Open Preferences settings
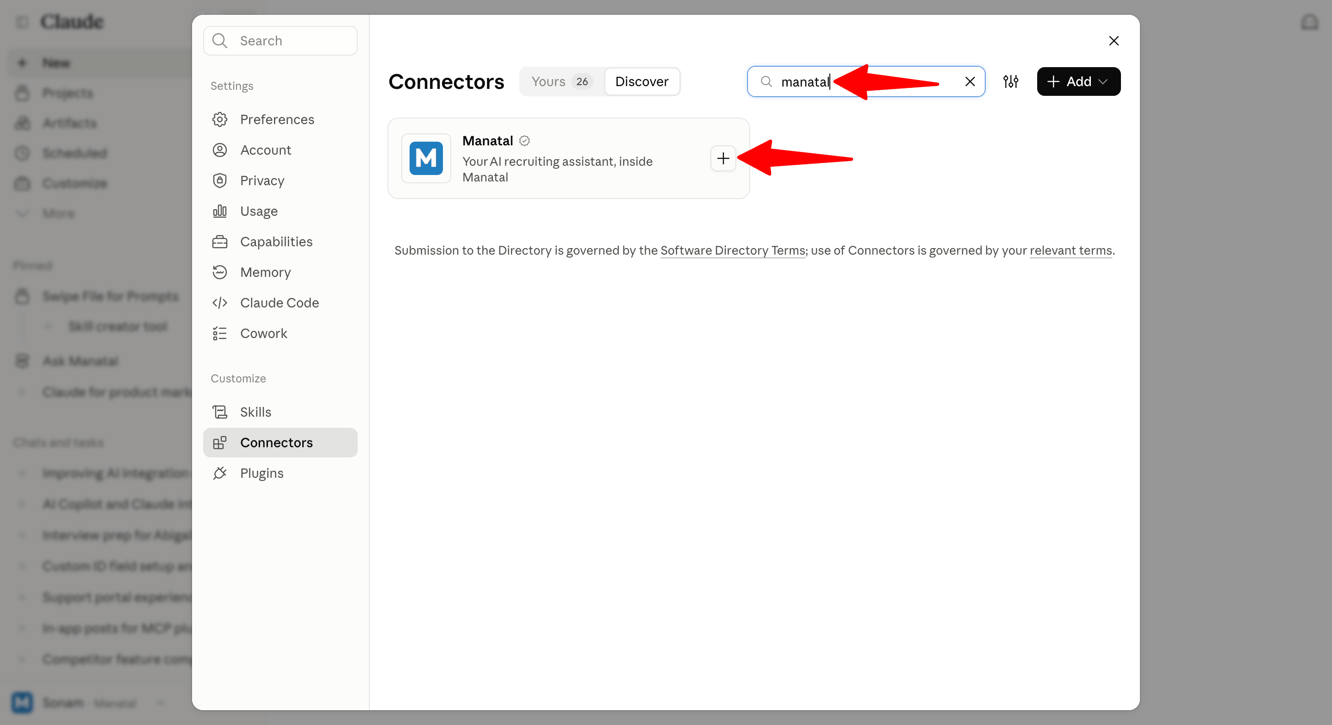 [x=280, y=119]
